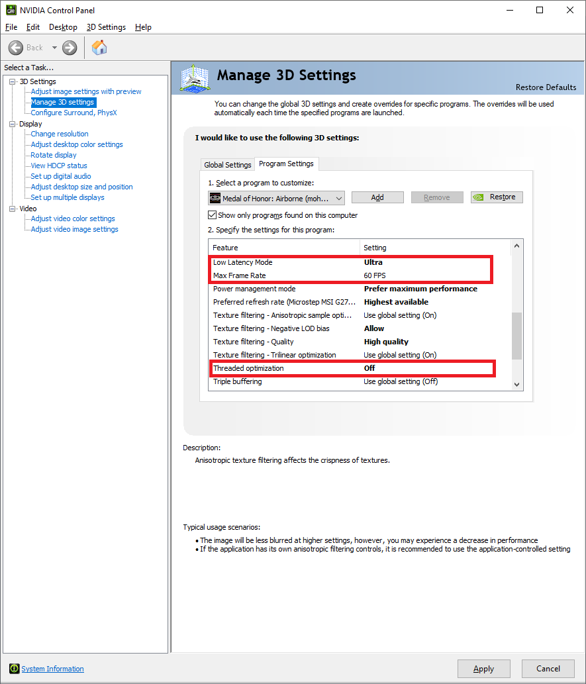Collapse the Display tree node
This screenshot has height=684, width=586.
coord(12,124)
